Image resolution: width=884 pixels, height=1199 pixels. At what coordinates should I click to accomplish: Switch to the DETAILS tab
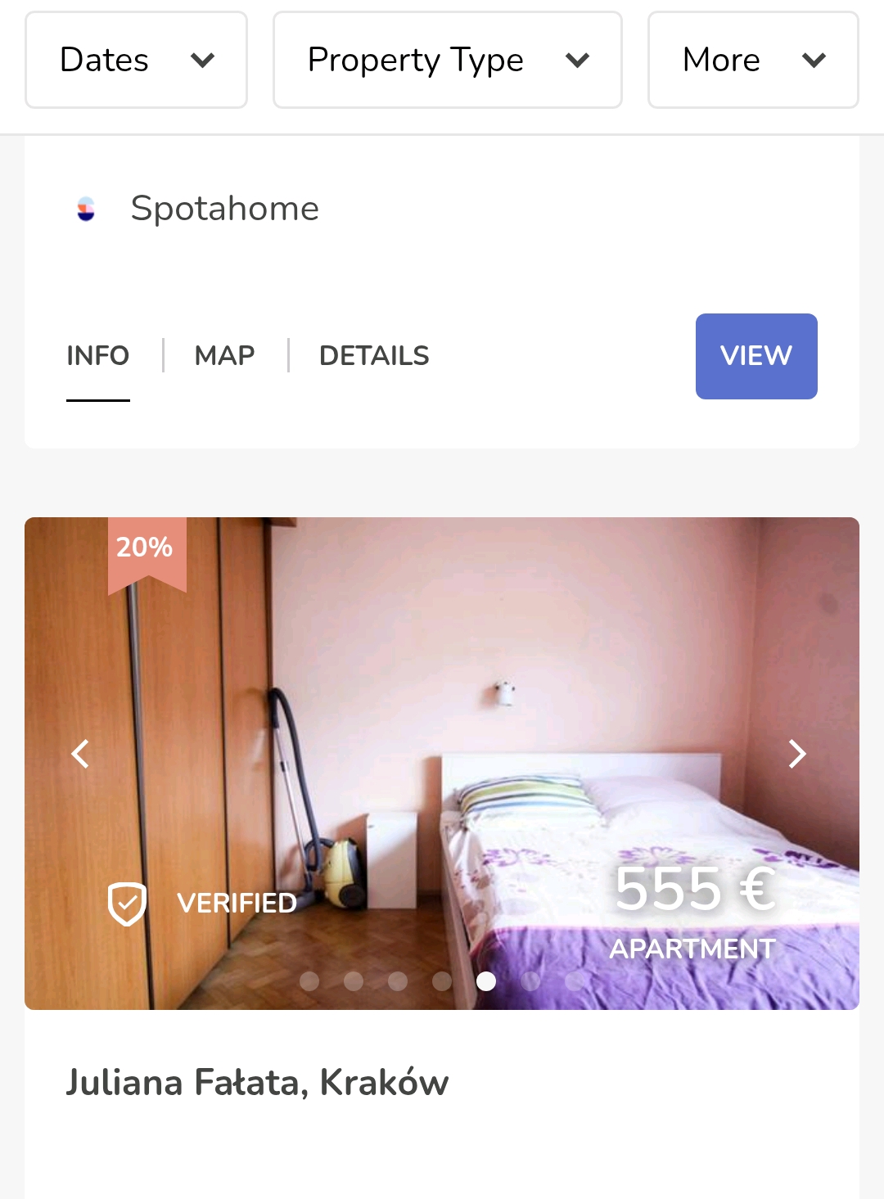[x=374, y=356]
